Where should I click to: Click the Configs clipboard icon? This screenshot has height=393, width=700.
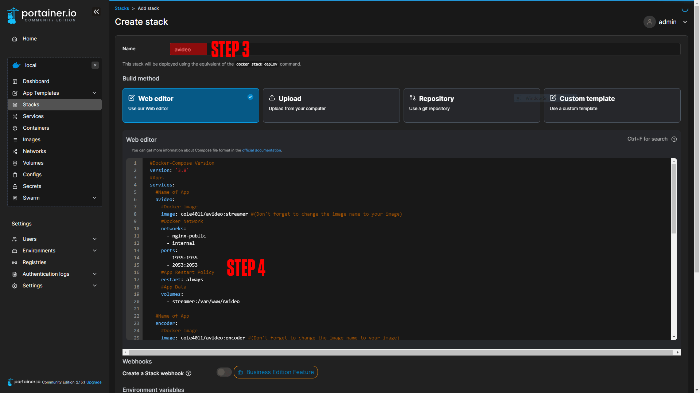click(x=15, y=175)
